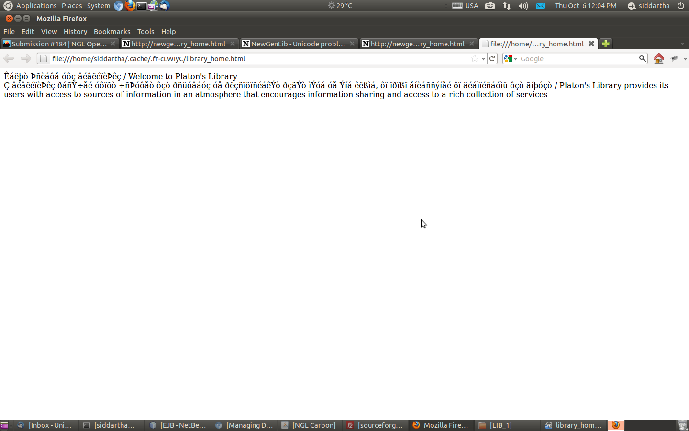689x431 pixels.
Task: Open the Bookmarks menu
Action: coord(111,32)
